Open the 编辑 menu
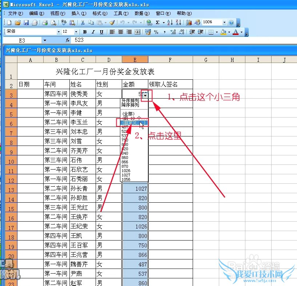The image size is (297, 286). pyautogui.click(x=37, y=13)
